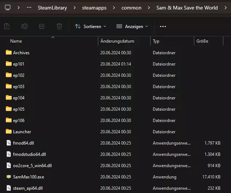Expand hidden breadcrumb path ellipsis
The image size is (231, 193).
(x=29, y=8)
